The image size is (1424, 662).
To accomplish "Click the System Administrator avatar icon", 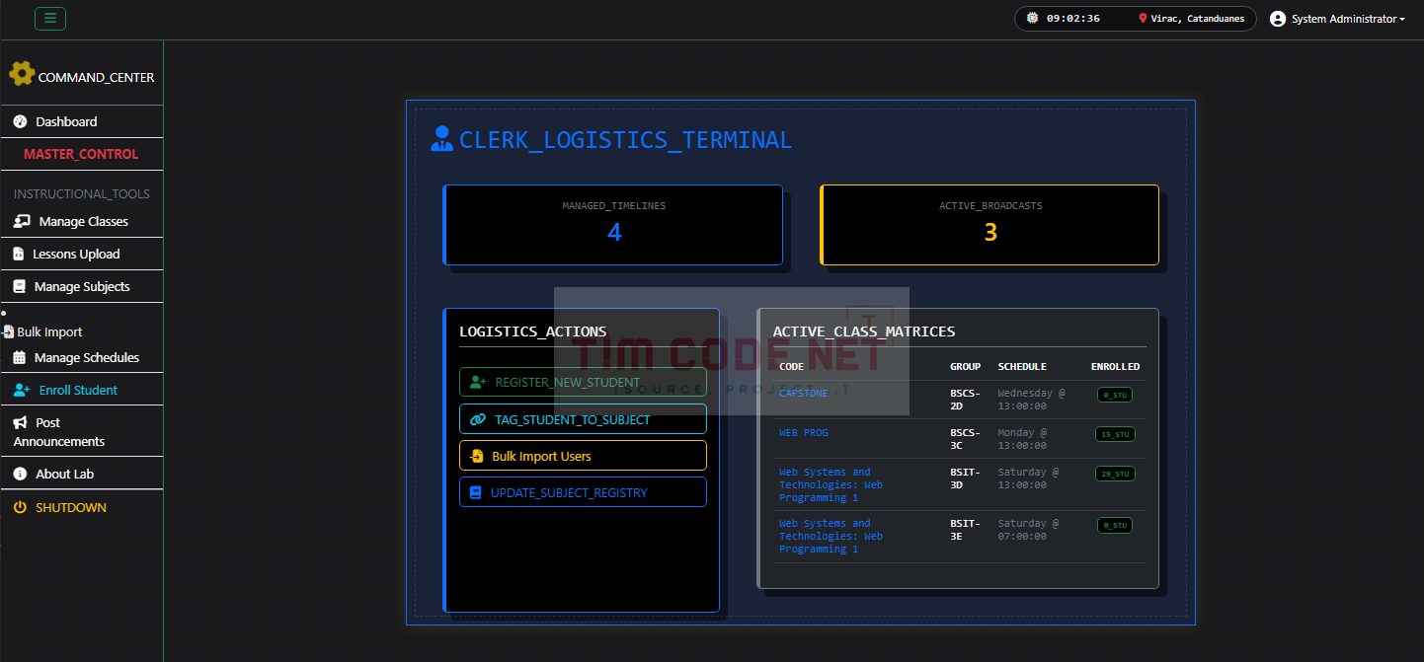I will 1278,19.
